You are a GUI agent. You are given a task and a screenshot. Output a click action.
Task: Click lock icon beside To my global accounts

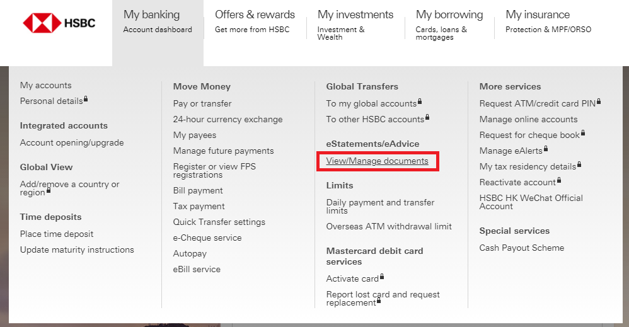(420, 101)
